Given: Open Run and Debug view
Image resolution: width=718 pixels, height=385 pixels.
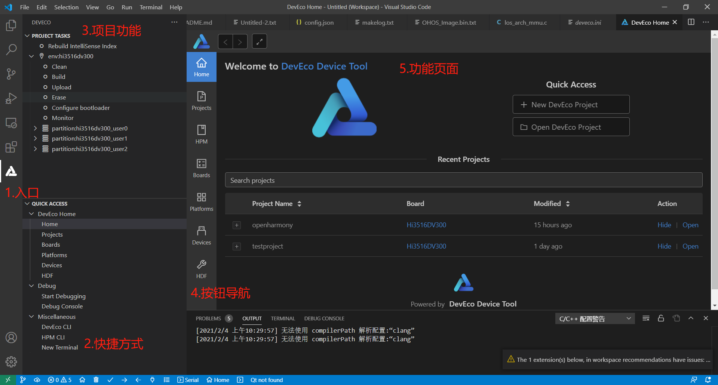Looking at the screenshot, I should (11, 98).
